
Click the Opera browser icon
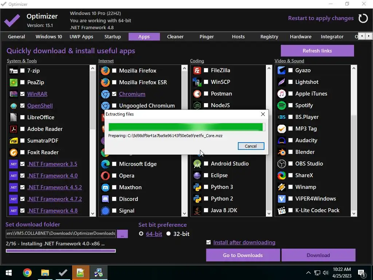tap(105, 176)
